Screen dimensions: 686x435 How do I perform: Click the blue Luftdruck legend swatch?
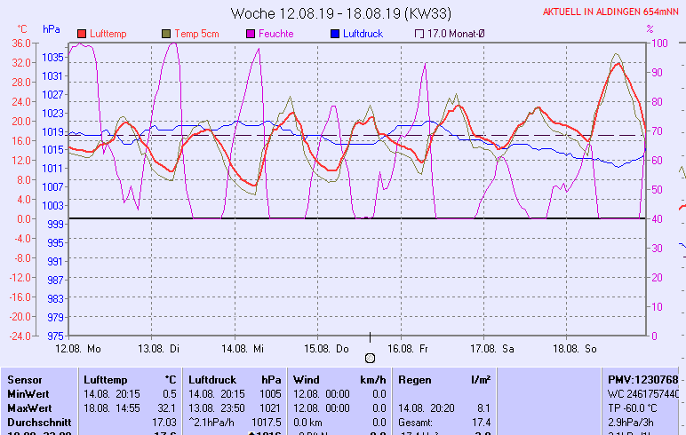pyautogui.click(x=335, y=34)
